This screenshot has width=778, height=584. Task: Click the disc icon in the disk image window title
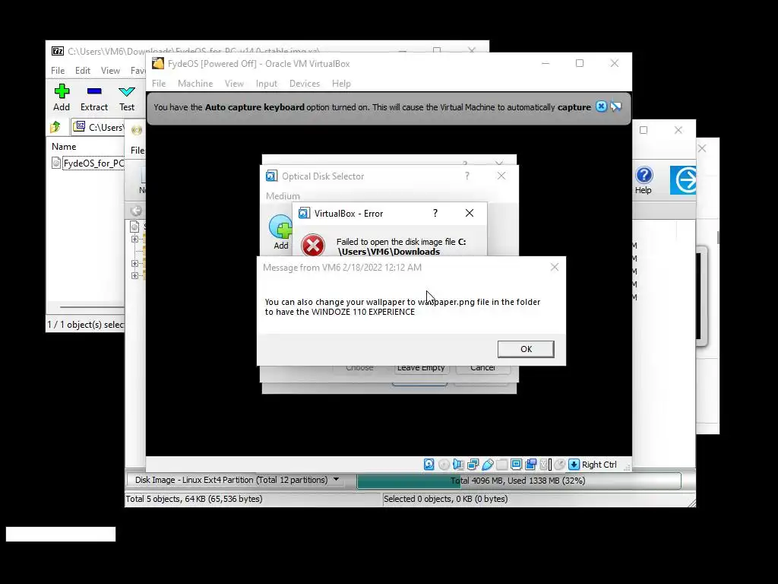137,130
